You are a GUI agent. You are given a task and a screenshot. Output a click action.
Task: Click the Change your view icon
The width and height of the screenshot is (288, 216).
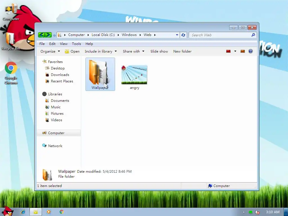point(228,51)
